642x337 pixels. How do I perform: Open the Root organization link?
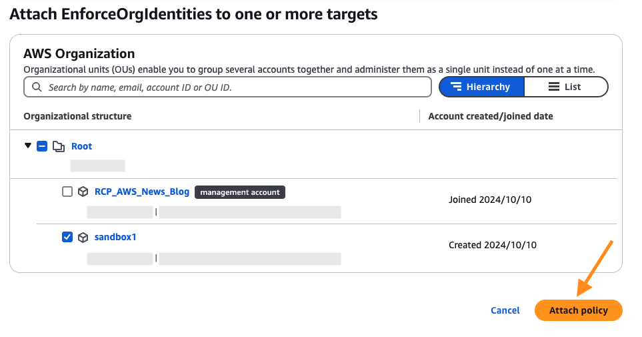[x=81, y=146]
